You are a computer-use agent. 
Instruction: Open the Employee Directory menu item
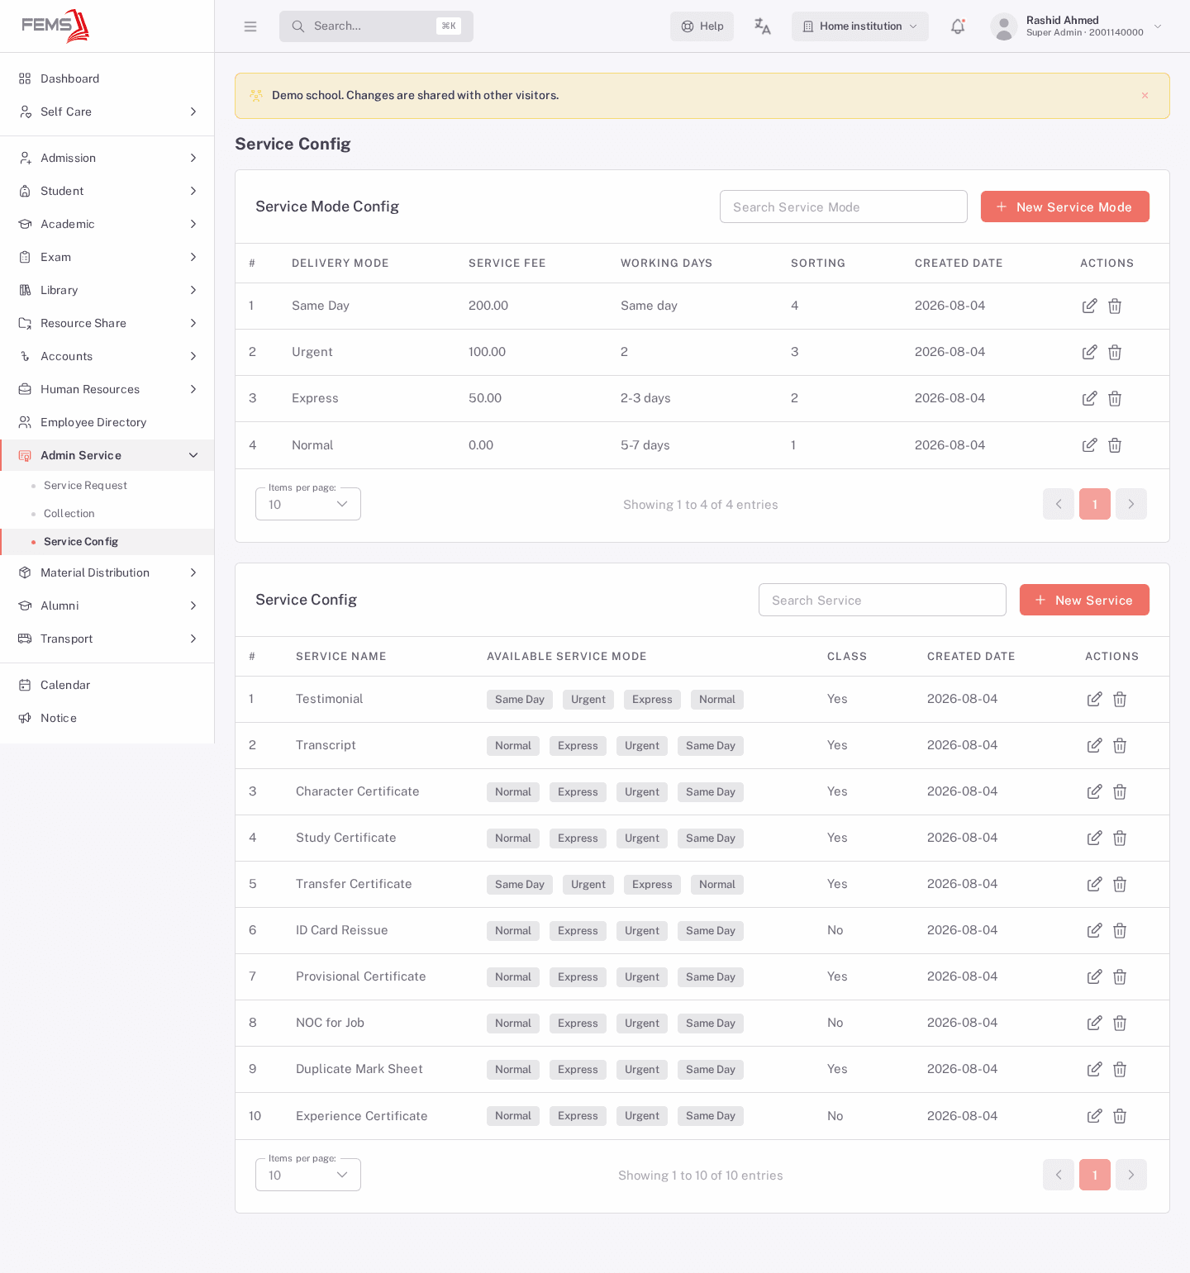click(x=107, y=422)
